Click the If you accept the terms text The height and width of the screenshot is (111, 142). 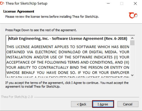pyautogui.click(x=67, y=85)
